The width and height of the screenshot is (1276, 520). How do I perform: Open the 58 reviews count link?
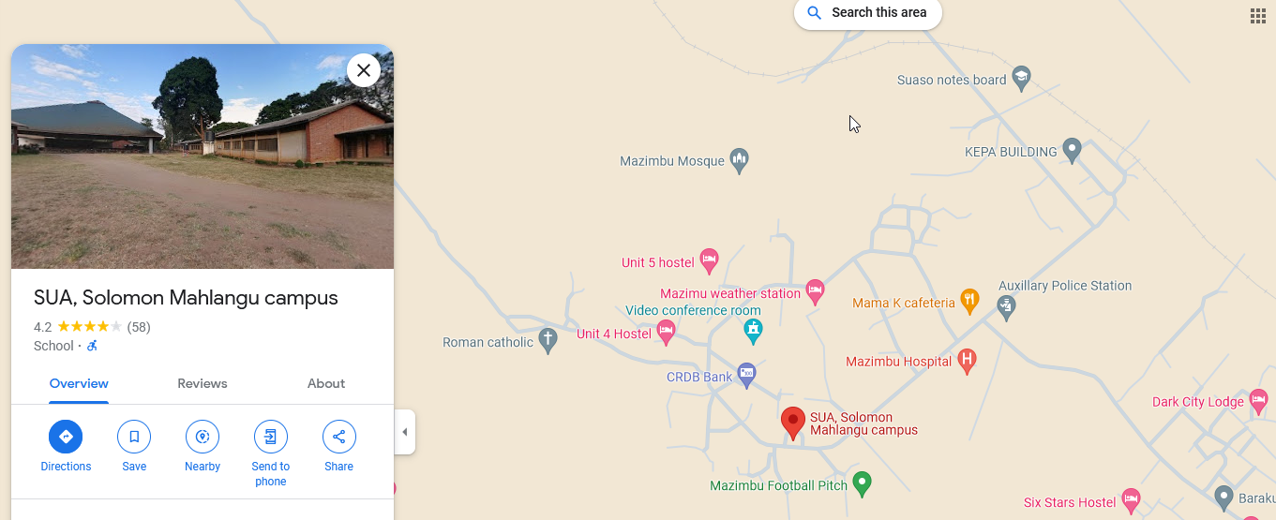(139, 327)
